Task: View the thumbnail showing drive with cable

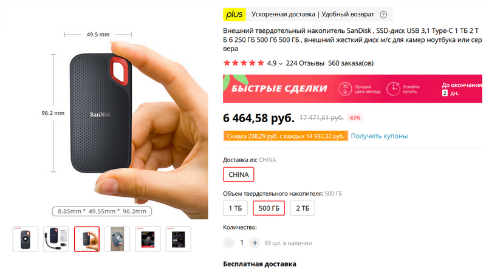Action: (56, 239)
